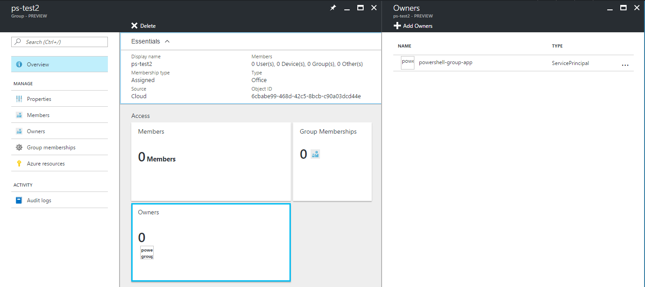Click the members count summary text

307,64
